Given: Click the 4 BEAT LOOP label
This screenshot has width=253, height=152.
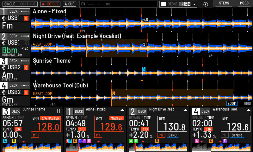Looking at the screenshot, I should click(42, 44).
